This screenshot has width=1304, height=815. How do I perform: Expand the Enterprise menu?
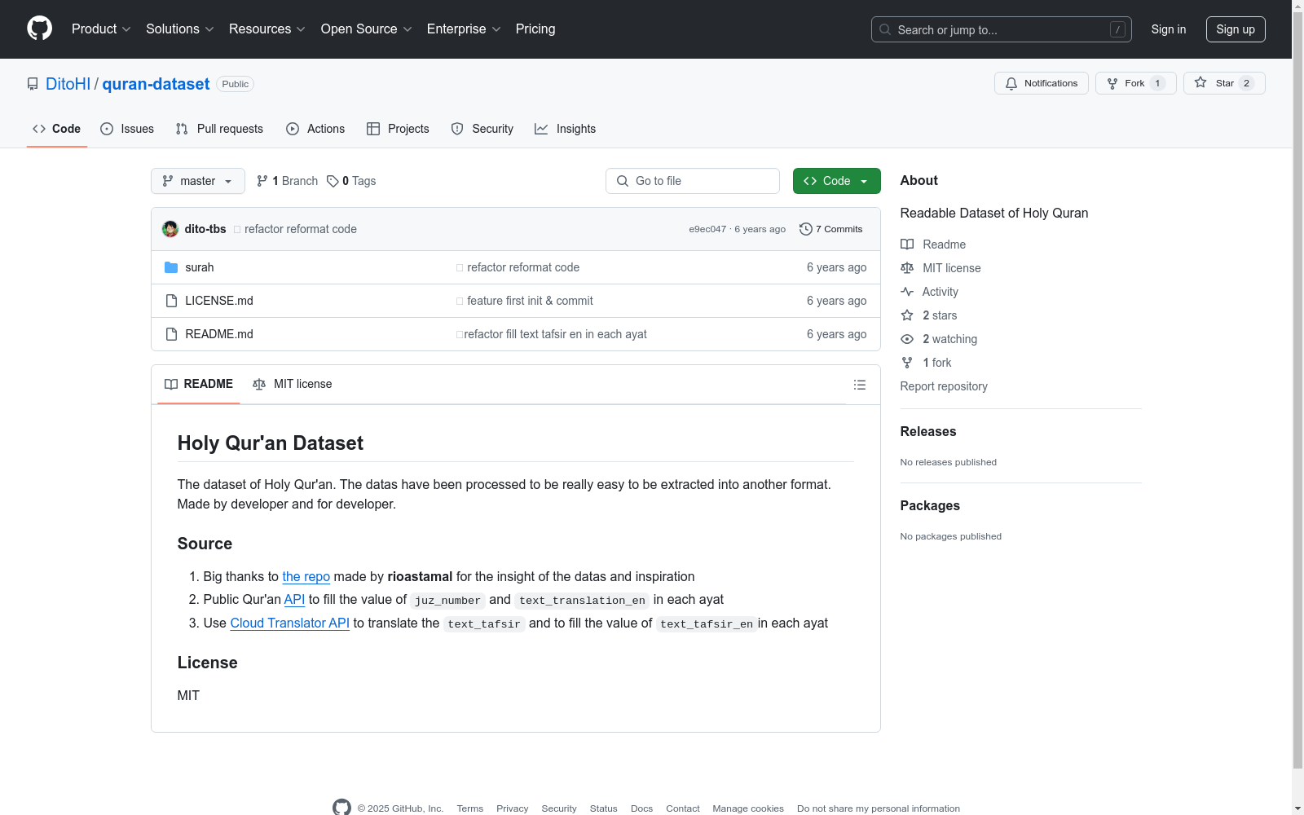tap(464, 29)
